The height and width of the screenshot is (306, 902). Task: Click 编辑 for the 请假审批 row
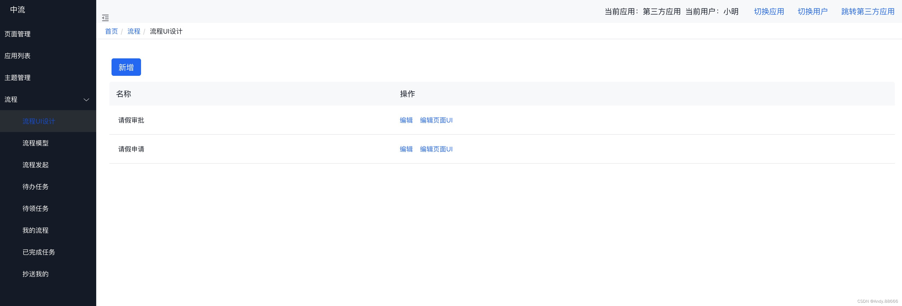(x=406, y=120)
